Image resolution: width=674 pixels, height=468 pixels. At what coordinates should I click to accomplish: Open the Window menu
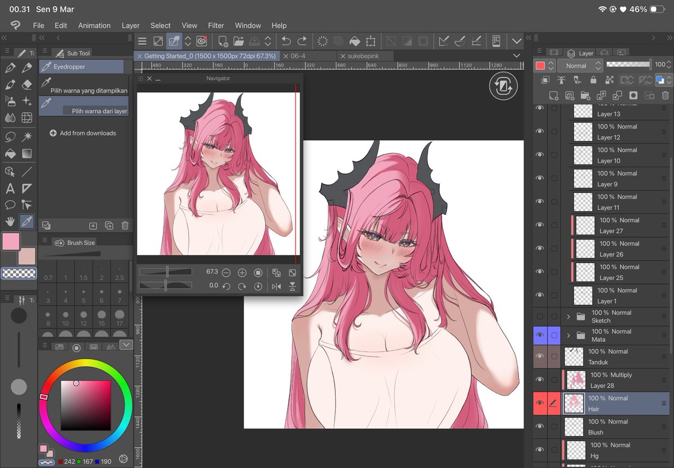pyautogui.click(x=248, y=25)
